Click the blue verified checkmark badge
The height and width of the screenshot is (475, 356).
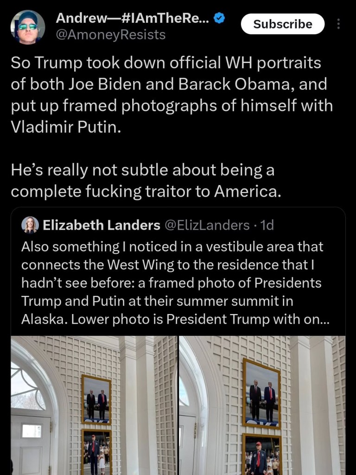click(219, 18)
